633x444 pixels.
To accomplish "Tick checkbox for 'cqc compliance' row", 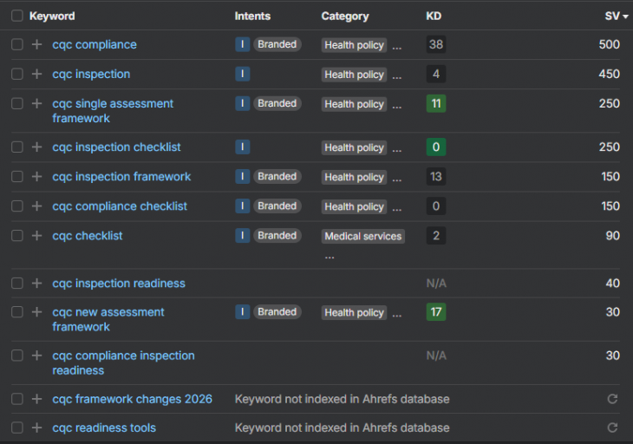I will click(x=17, y=44).
